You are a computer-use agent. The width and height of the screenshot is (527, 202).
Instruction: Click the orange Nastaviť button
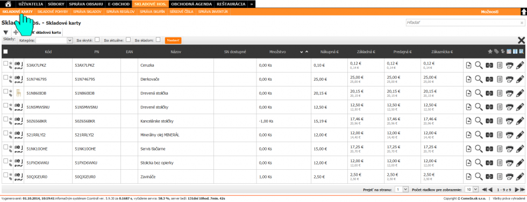173,40
